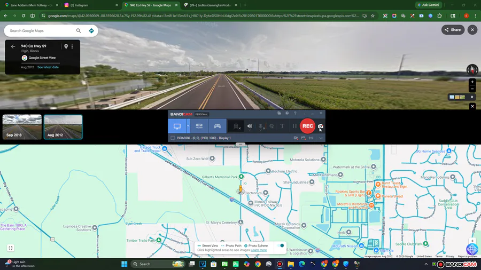Toggle the speaker sound in Bandicam
Image resolution: width=481 pixels, height=270 pixels.
(x=250, y=126)
